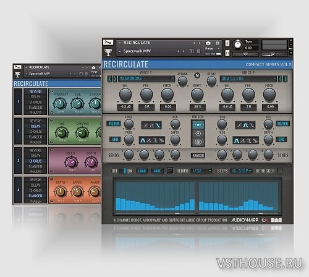309x277 pixels.
Task: Select next snapshot arrow beside Spacewalk MW
Action: pos(184,51)
